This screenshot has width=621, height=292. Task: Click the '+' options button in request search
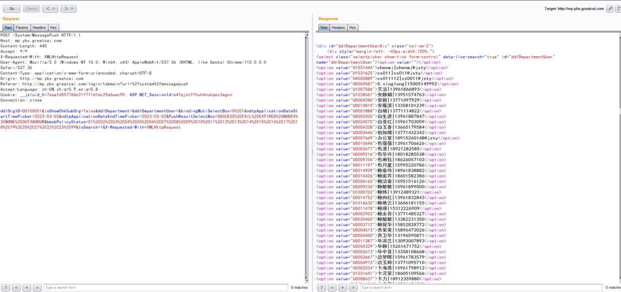(27, 287)
